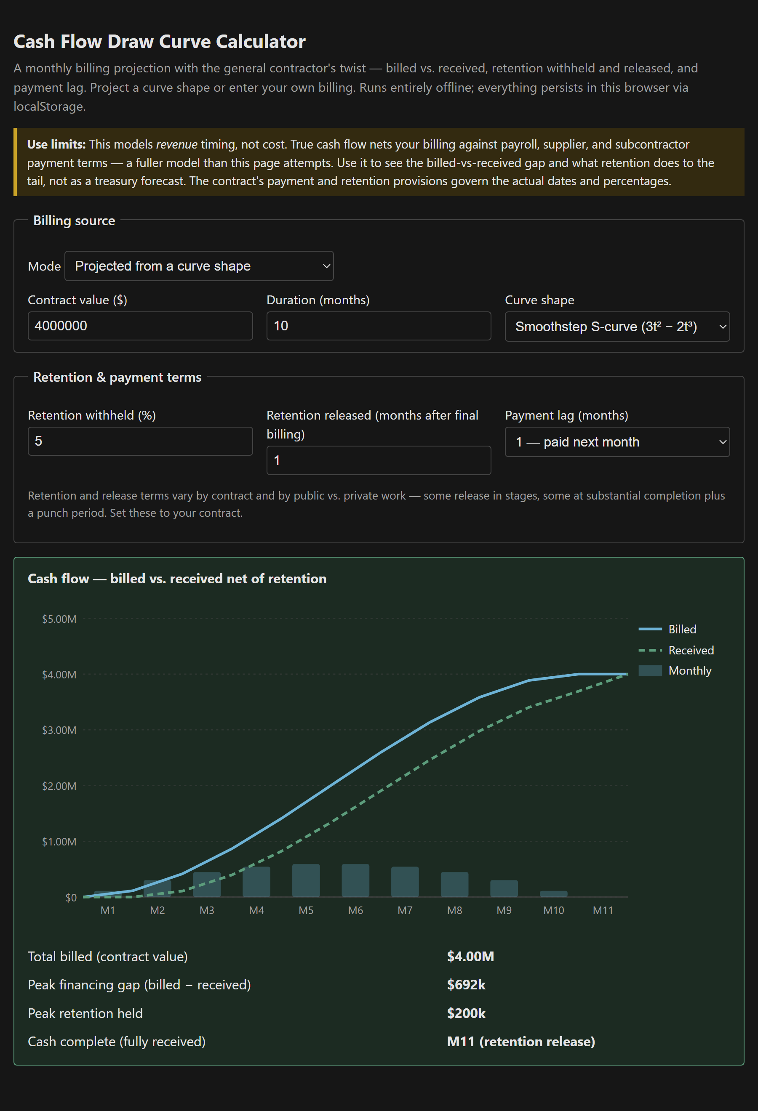Click the "Cash complete (fully received)" label
The width and height of the screenshot is (758, 1111).
click(117, 1042)
